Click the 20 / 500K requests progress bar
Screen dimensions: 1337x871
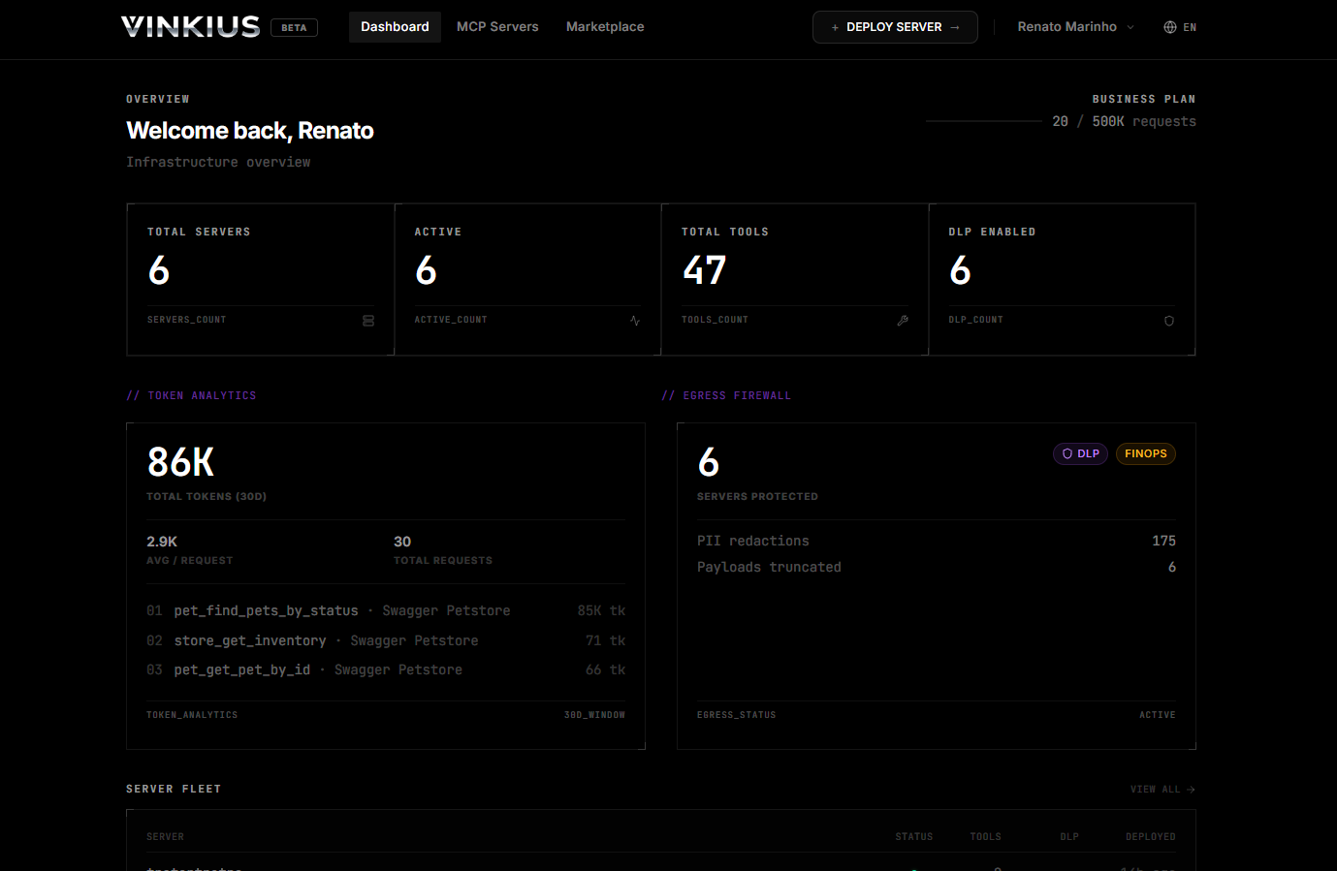(x=983, y=121)
